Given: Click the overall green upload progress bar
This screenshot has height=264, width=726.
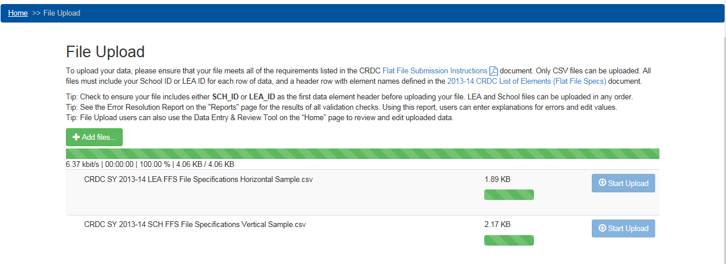Looking at the screenshot, I should (x=362, y=154).
